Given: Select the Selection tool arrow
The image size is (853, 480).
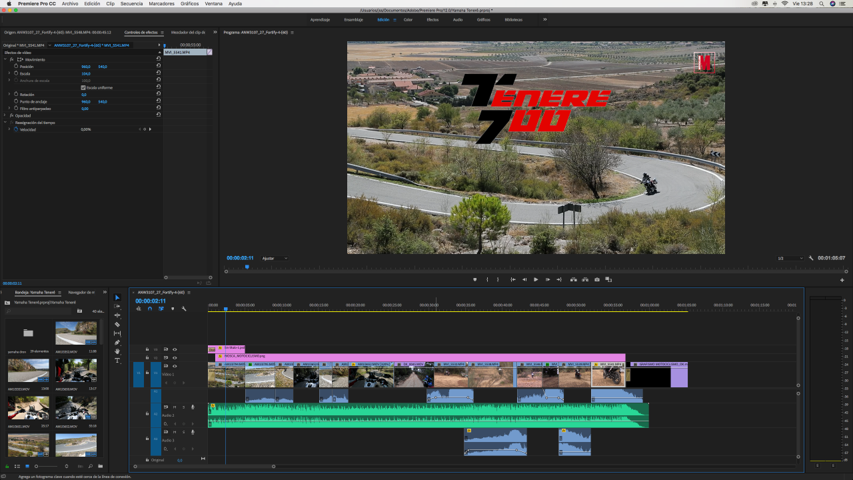Looking at the screenshot, I should [x=117, y=297].
